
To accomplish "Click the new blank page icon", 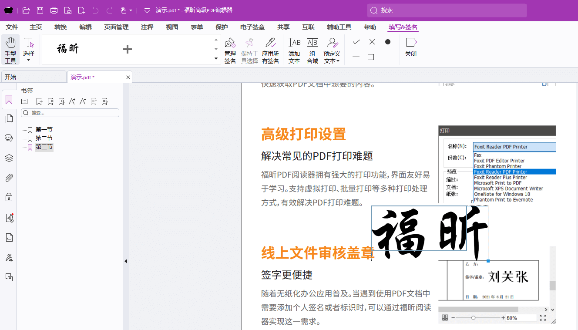I will pyautogui.click(x=81, y=10).
